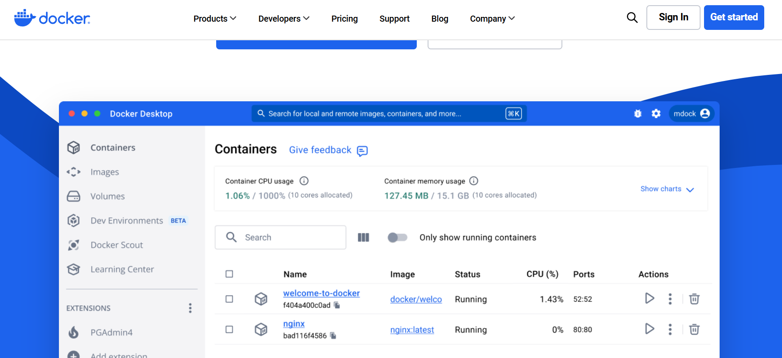Check the nginx row checkbox

(229, 329)
